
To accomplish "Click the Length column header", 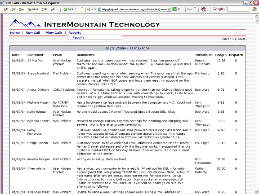I will pos(221,55).
